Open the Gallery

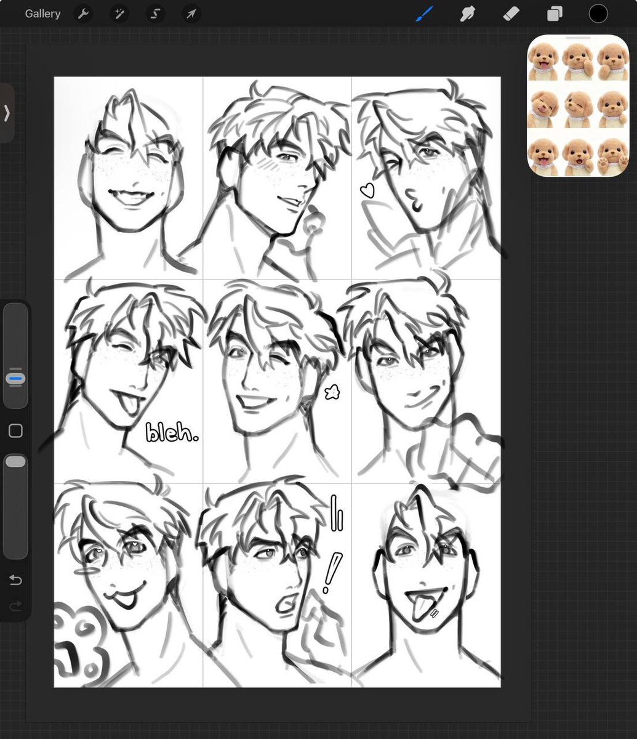(42, 14)
